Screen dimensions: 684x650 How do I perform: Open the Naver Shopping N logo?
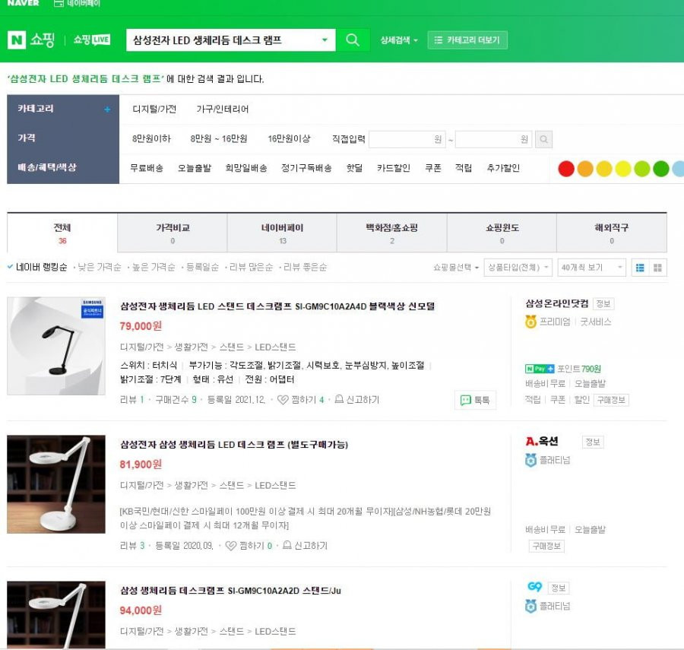(17, 40)
